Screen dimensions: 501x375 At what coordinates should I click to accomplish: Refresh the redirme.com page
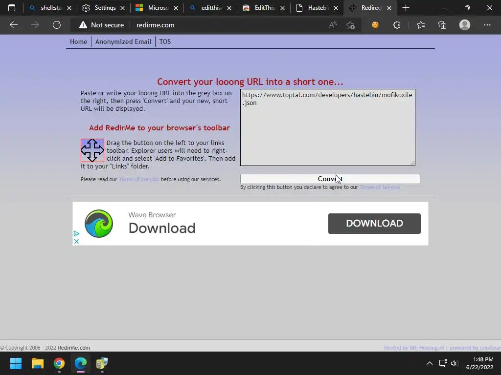coord(57,25)
